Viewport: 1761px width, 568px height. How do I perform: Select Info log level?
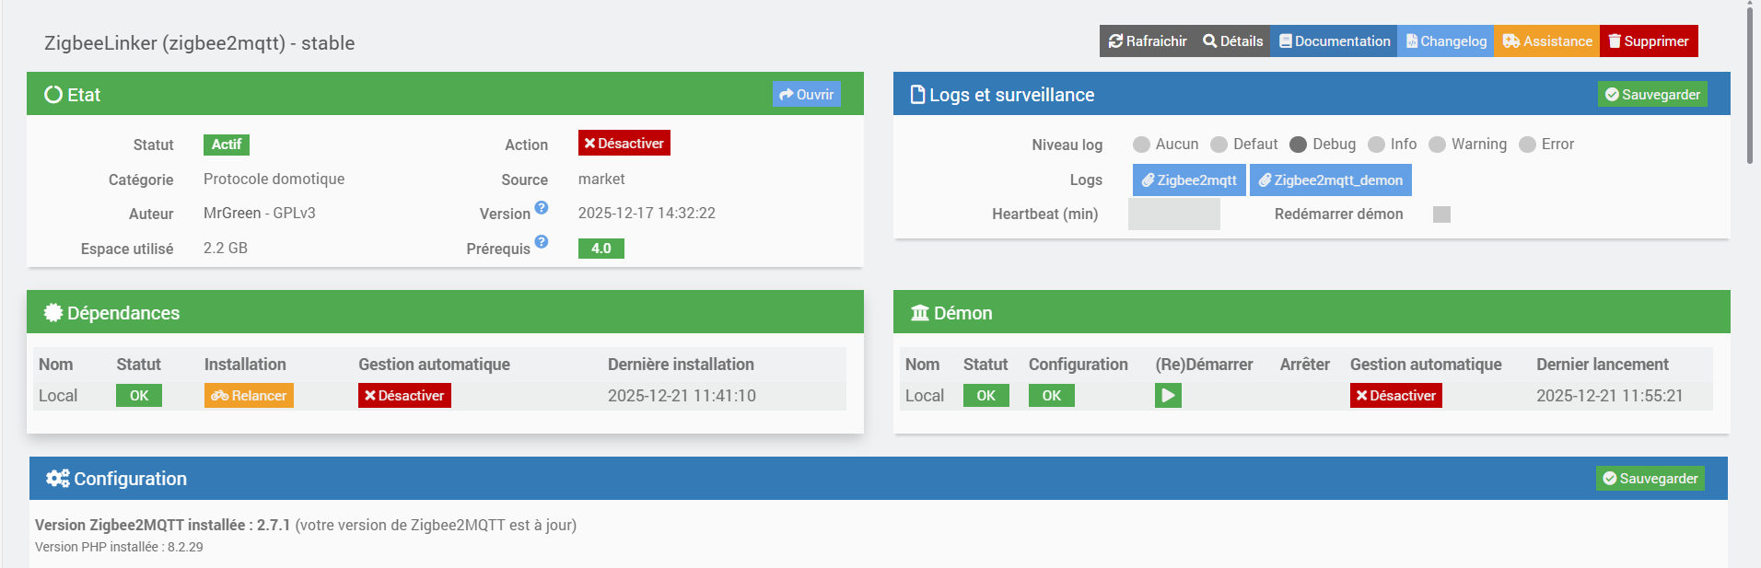tap(1376, 145)
